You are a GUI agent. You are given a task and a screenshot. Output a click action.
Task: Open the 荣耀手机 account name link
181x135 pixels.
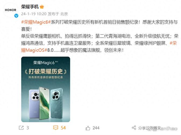coord(30,7)
